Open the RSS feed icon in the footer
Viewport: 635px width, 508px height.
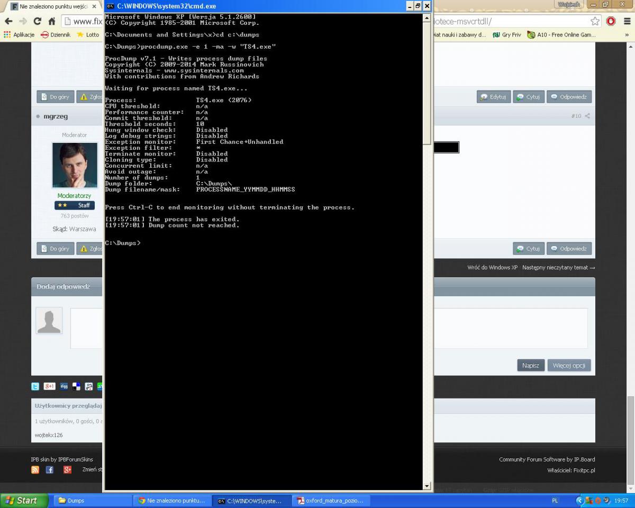click(x=35, y=470)
